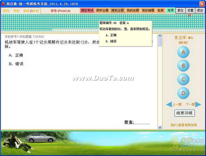
Task: Click the 结束训练 end training button
Action: 184,113
